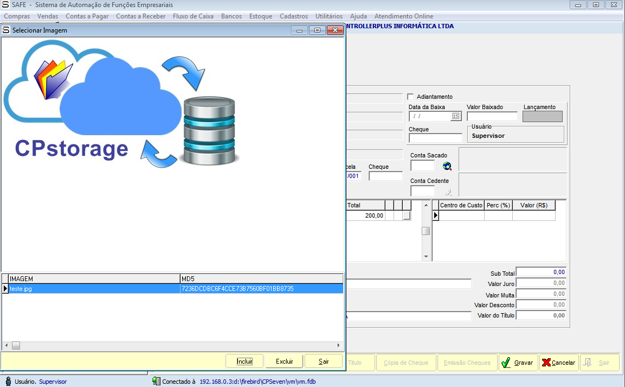Viewport: 625px width, 387px height.
Task: Open Atendimento Online menu
Action: click(x=404, y=16)
